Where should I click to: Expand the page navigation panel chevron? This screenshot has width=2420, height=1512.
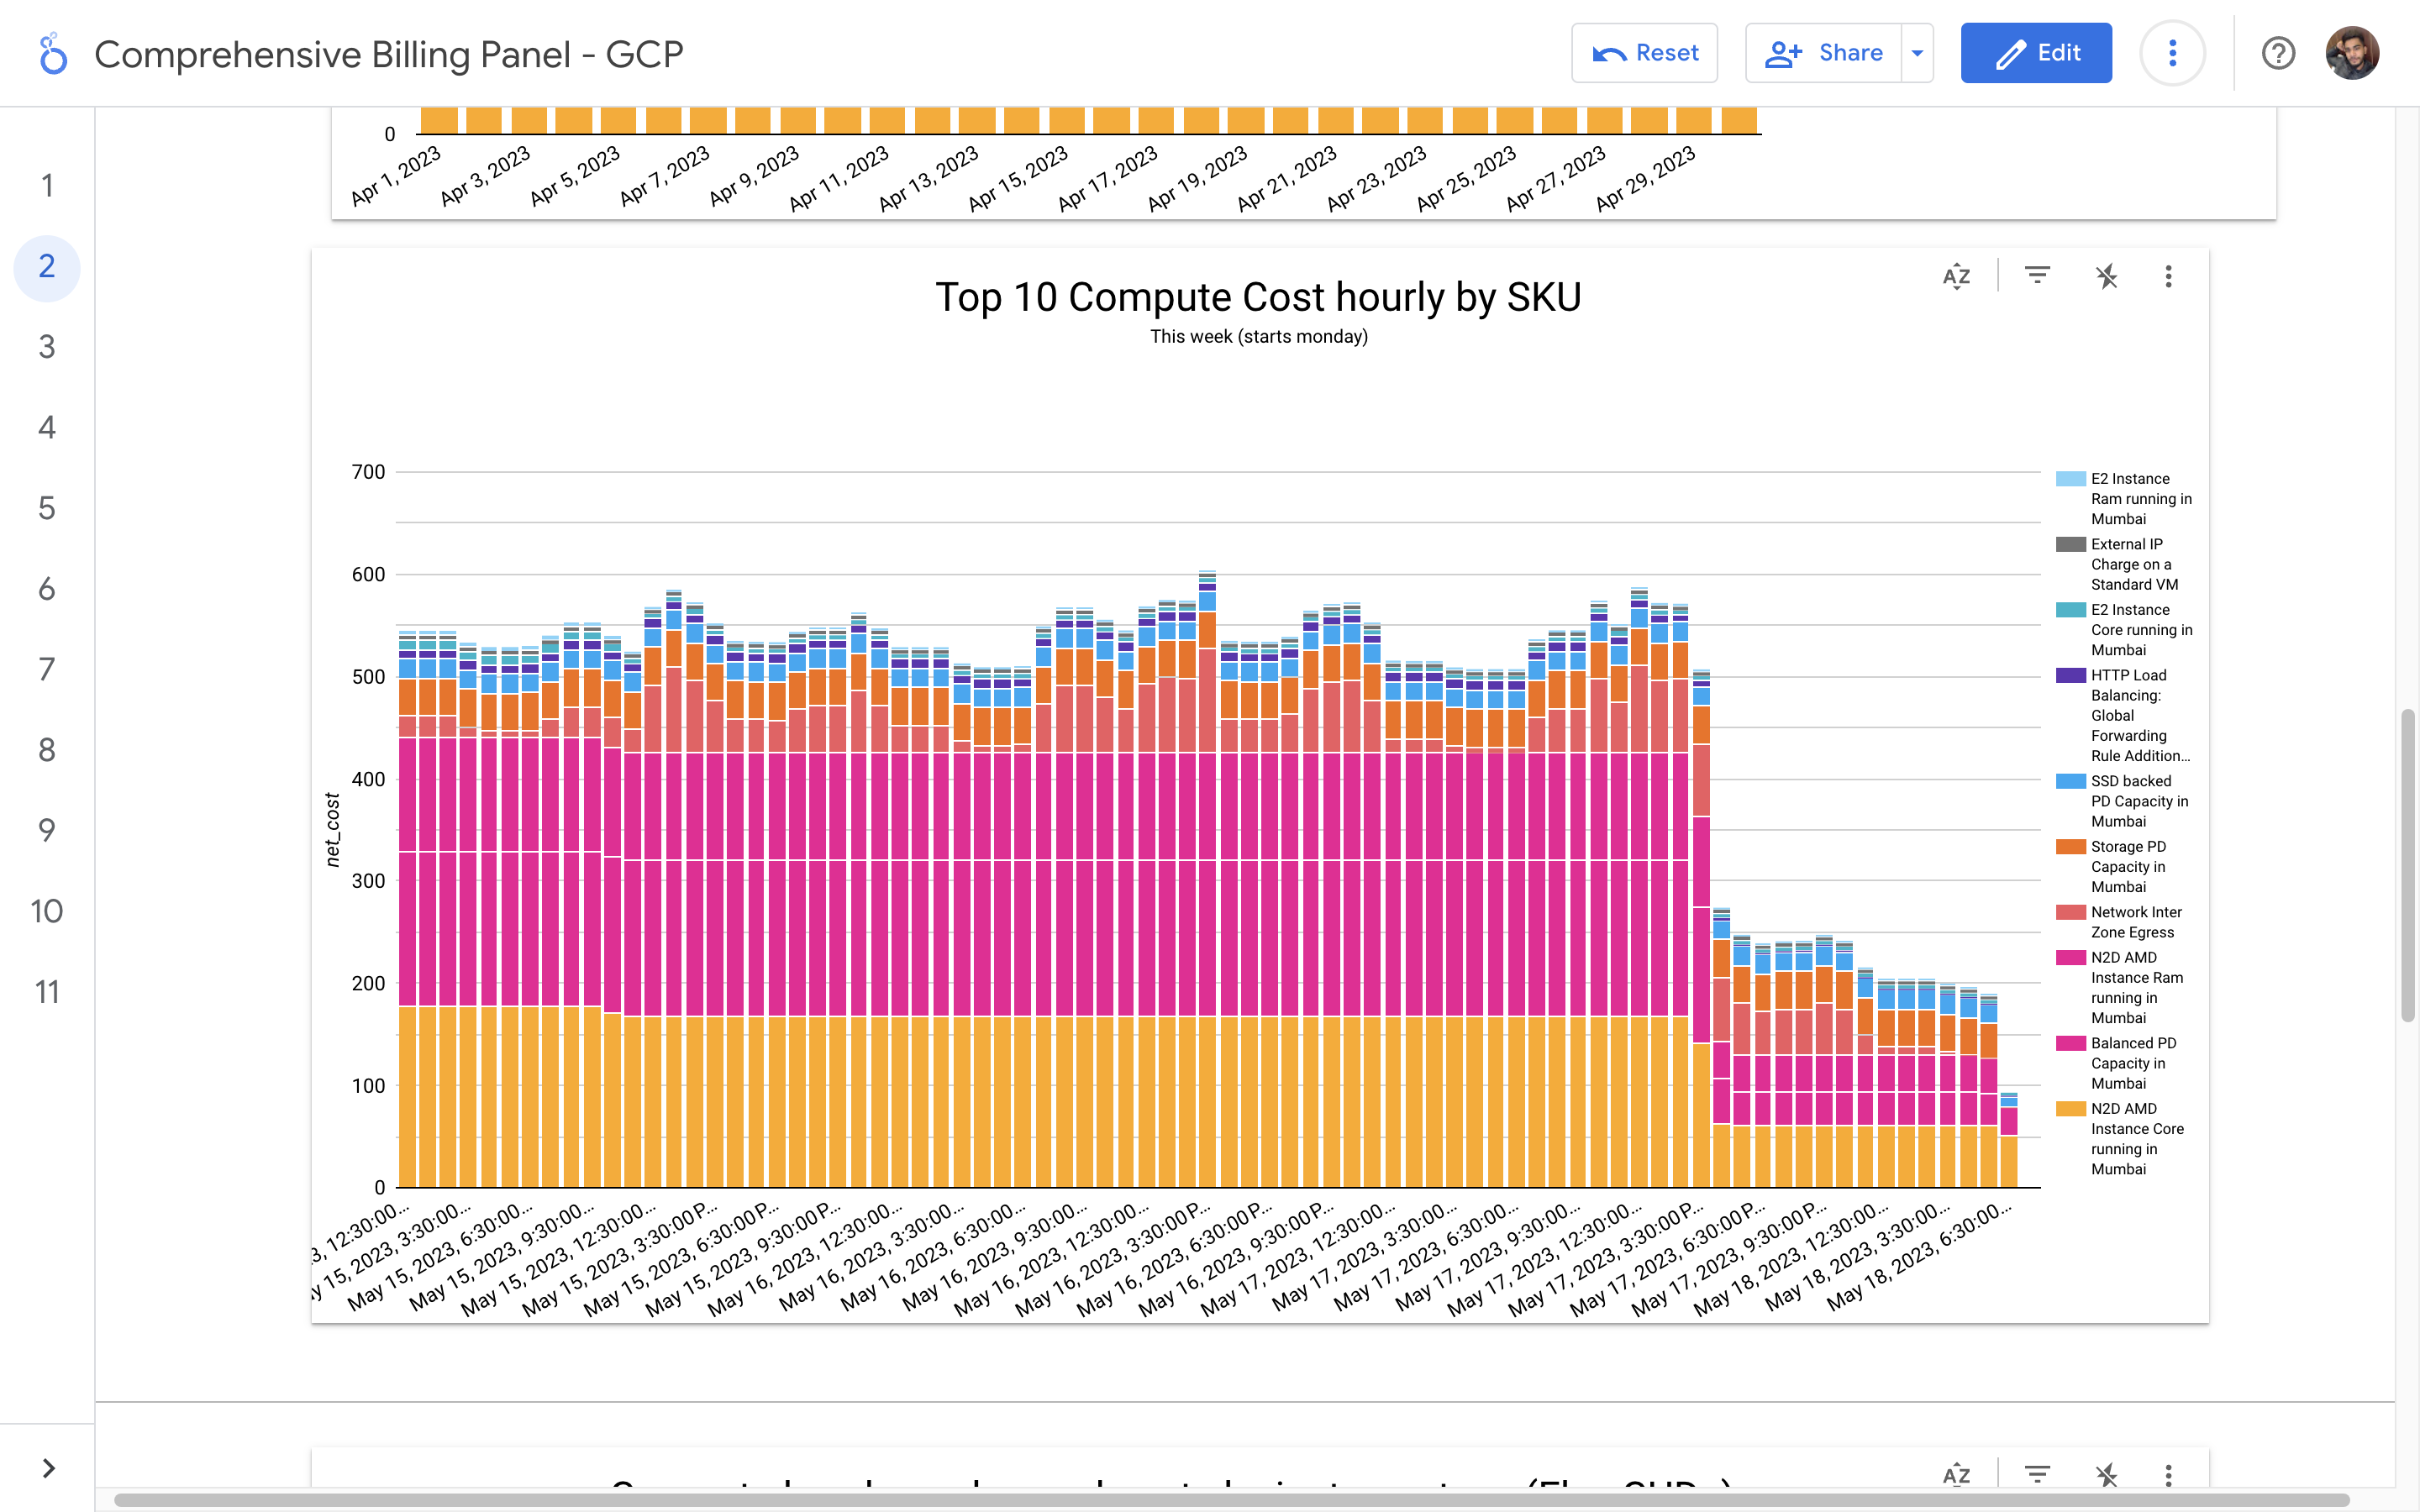click(x=48, y=1468)
